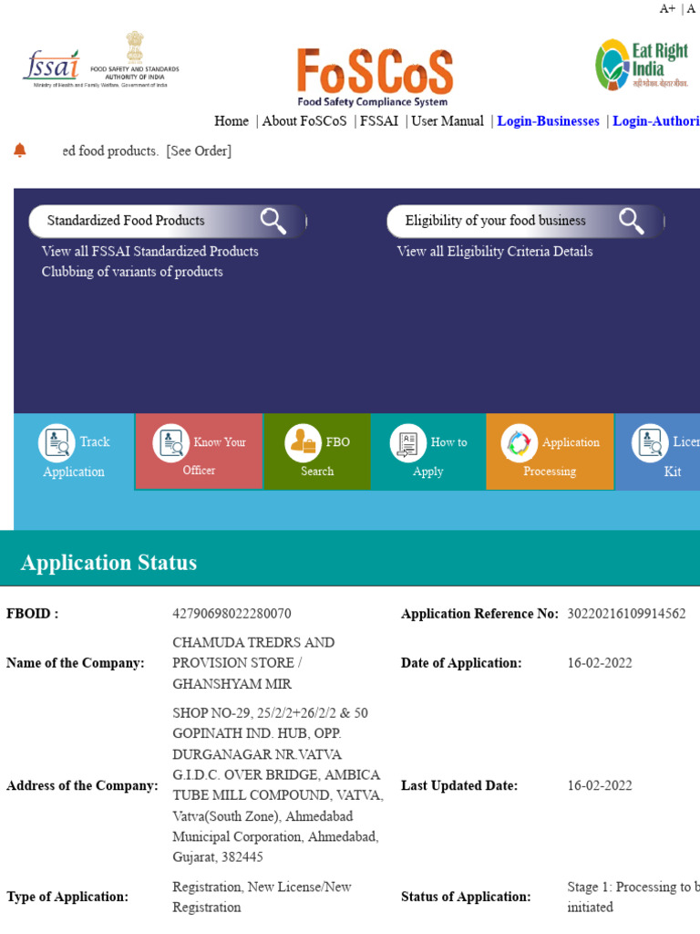Click the Status of Application: label

point(466,898)
